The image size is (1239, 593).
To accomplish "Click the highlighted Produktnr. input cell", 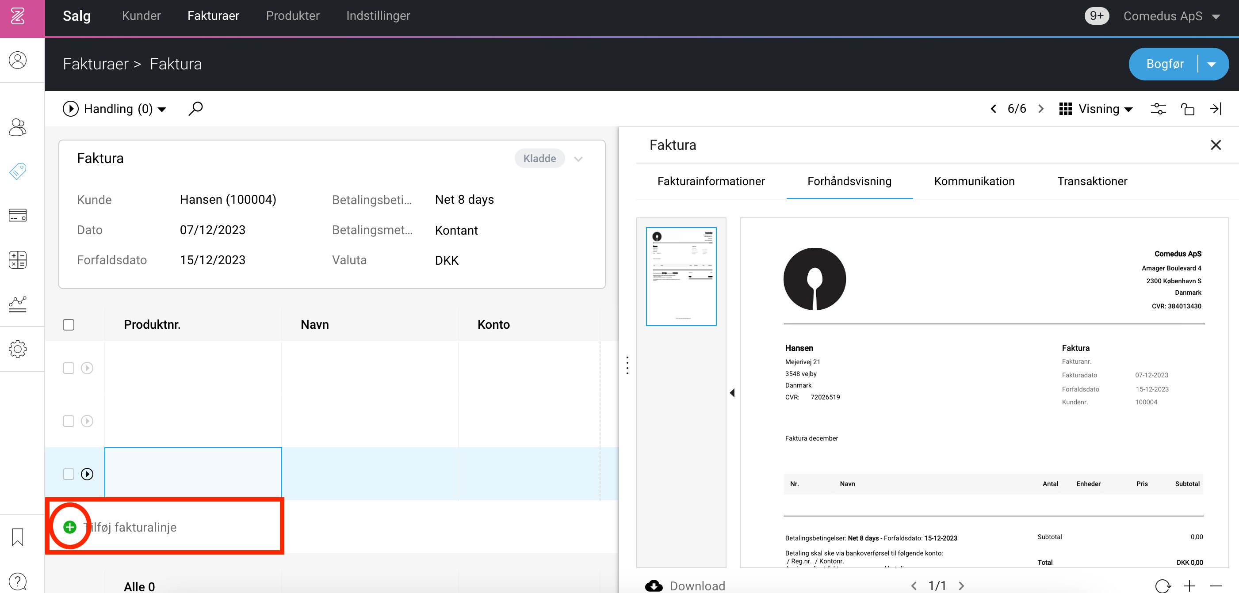I will (x=193, y=473).
